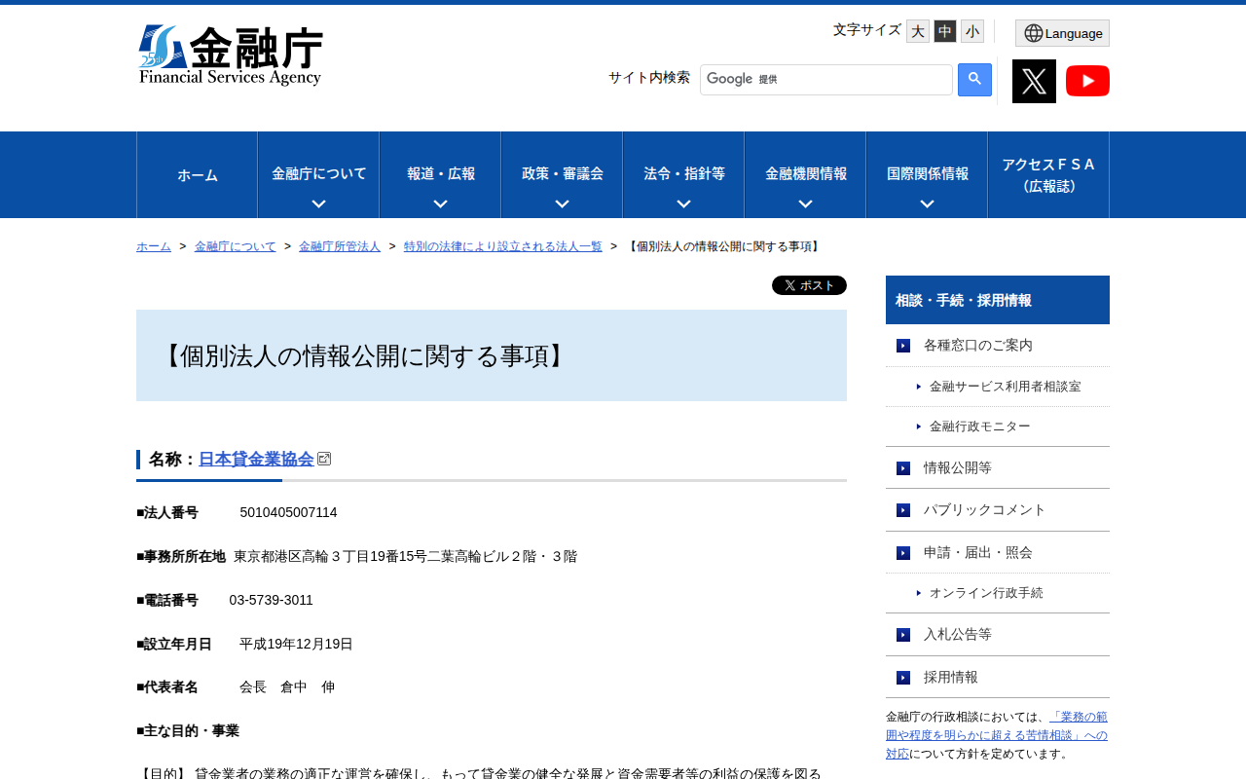
Task: Open the 金融機関情報 nav label
Action: click(x=805, y=173)
